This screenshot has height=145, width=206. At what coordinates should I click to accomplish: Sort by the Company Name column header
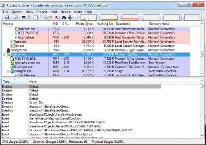point(169,24)
